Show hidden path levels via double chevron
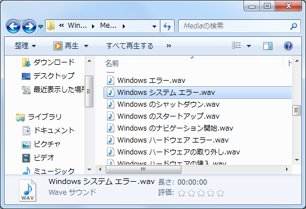This screenshot has height=209, width=306. click(61, 26)
